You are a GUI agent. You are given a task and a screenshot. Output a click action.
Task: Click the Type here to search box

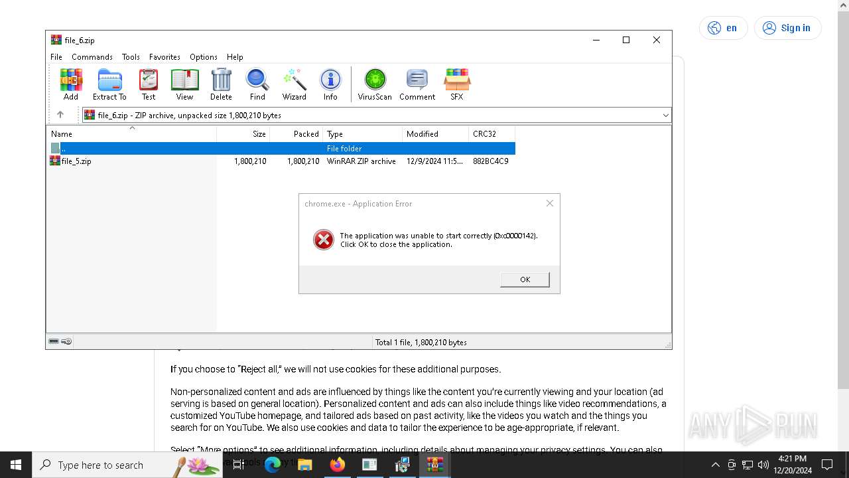tap(127, 465)
